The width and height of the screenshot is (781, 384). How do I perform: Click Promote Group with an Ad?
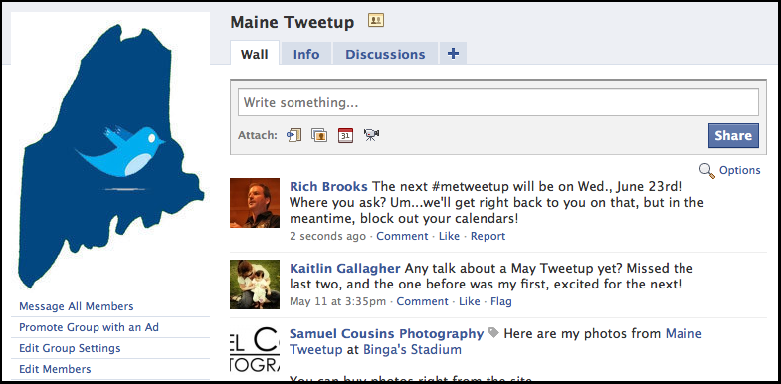[90, 327]
